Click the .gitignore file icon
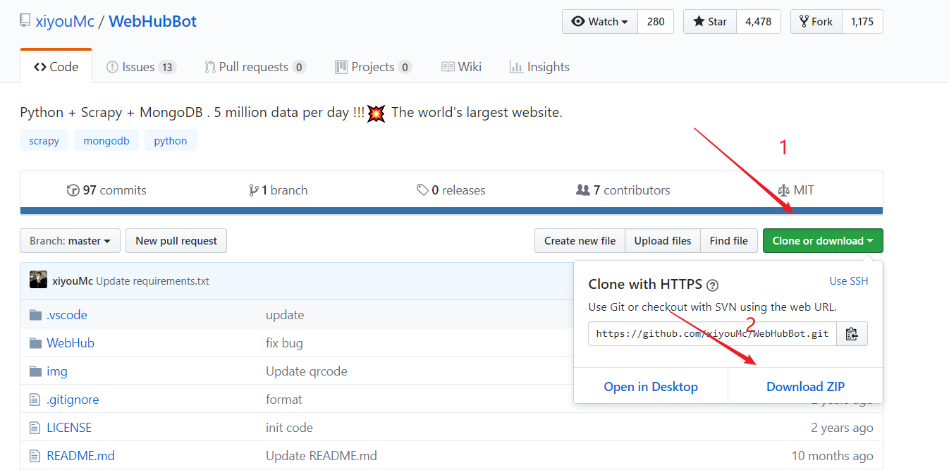949x470 pixels. click(35, 400)
